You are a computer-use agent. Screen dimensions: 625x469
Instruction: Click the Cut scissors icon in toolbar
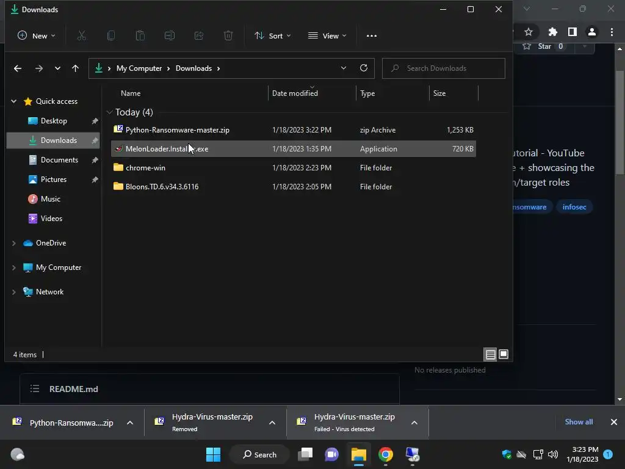point(81,36)
